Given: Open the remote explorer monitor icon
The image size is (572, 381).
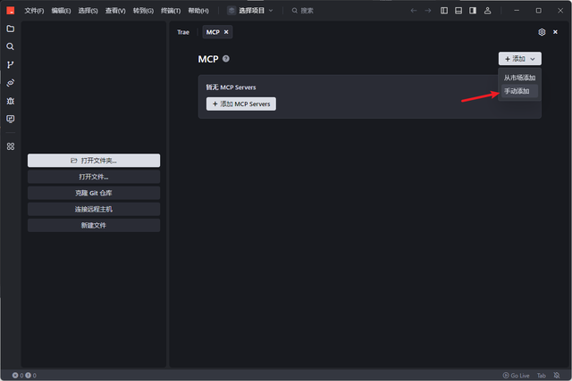Looking at the screenshot, I should pyautogui.click(x=11, y=119).
